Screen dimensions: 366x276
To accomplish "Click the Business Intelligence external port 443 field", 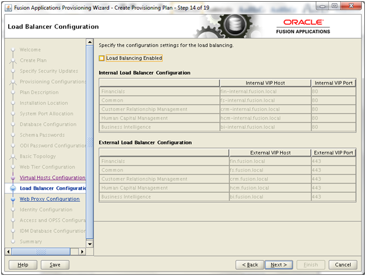I will pos(333,196).
